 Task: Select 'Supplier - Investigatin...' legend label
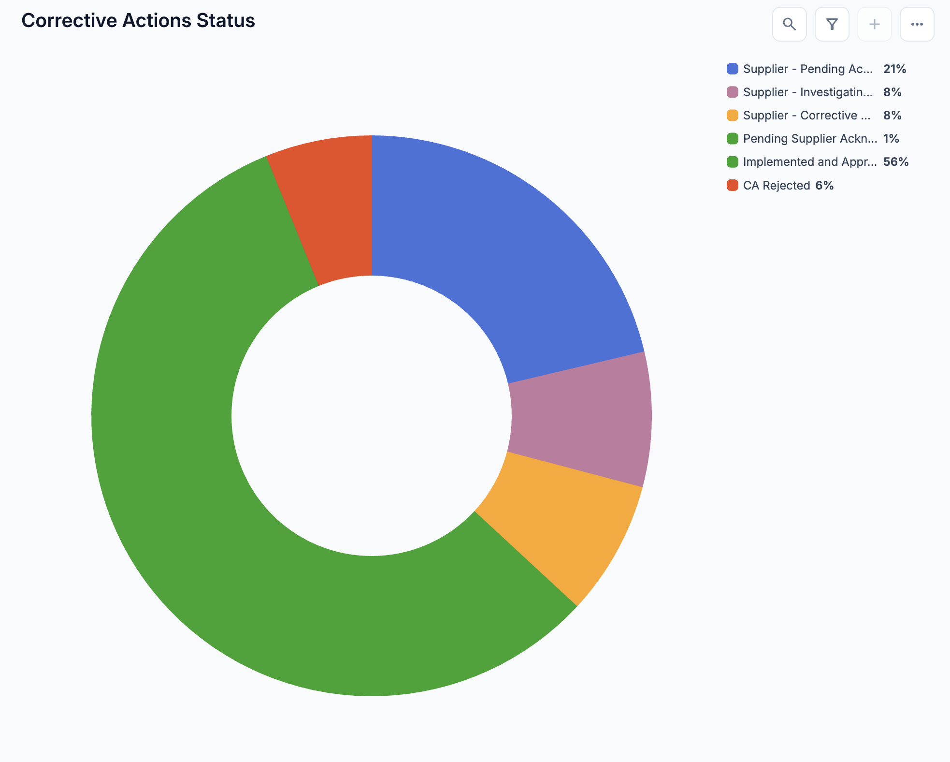click(808, 92)
